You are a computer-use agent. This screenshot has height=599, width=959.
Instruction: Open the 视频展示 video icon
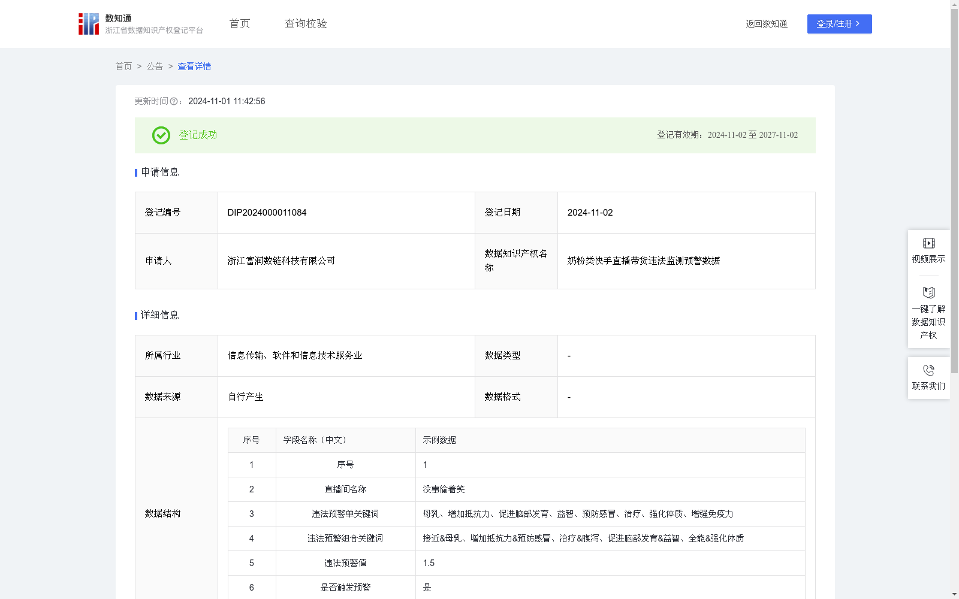[928, 243]
